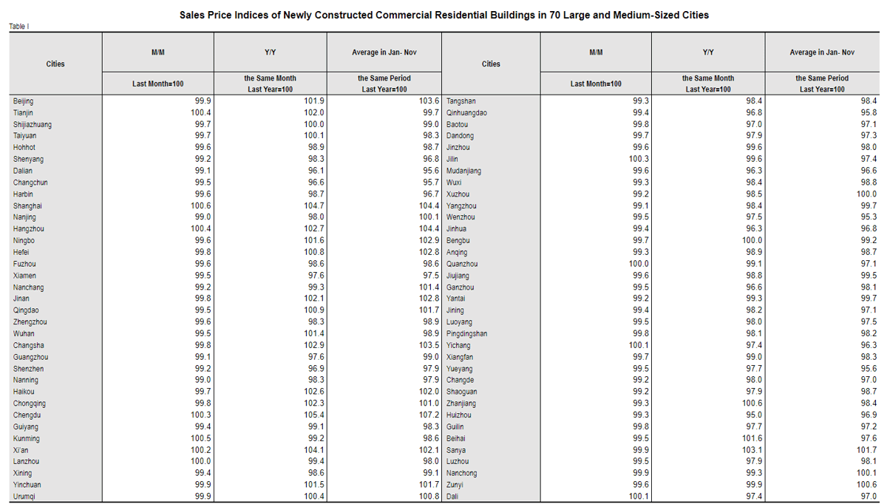Click value 107.2 in Chengdu's row
Image resolution: width=887 pixels, height=504 pixels.
[429, 415]
